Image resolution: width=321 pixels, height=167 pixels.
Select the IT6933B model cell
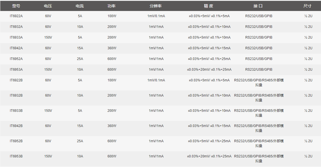[16, 111]
